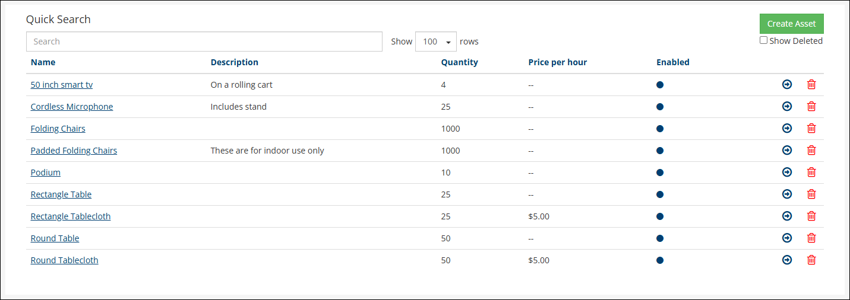Toggle the enabled dot for Round Tablecloth

[x=660, y=260]
